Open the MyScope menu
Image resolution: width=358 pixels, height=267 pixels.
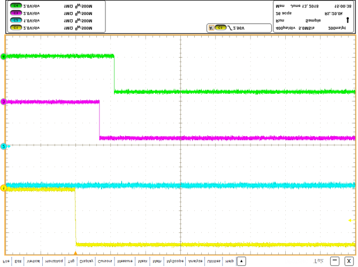[x=174, y=261]
